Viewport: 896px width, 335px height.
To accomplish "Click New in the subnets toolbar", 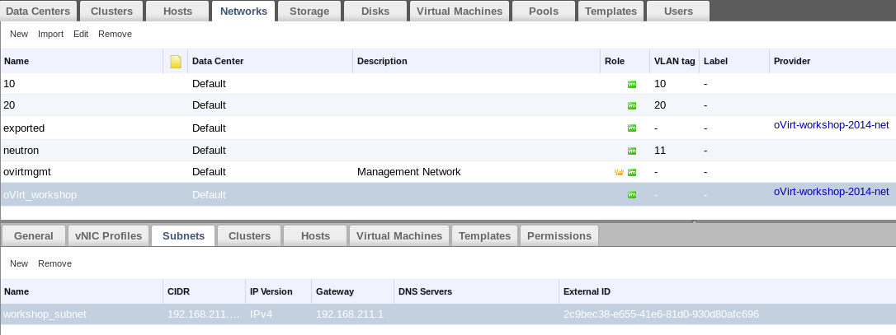I will point(19,263).
